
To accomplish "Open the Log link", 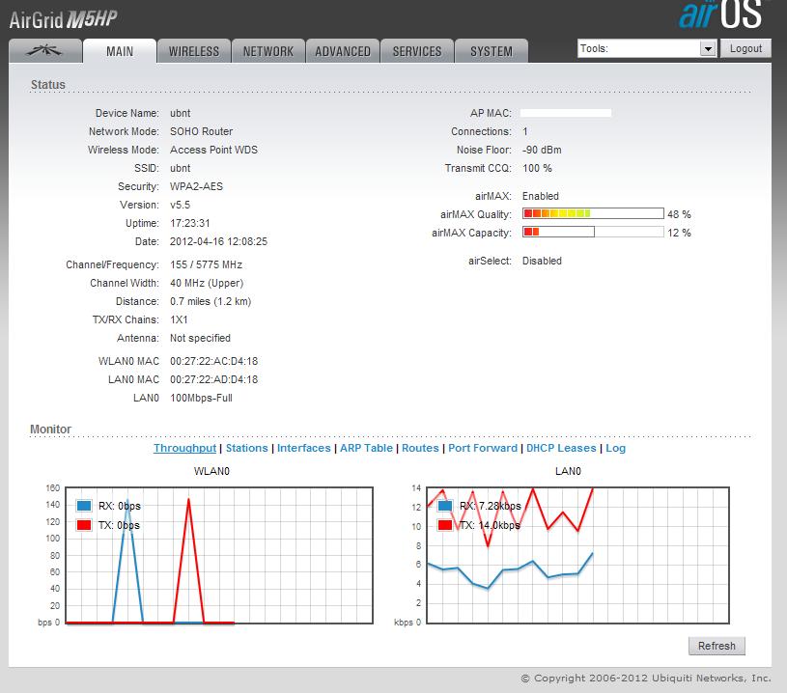I will click(x=615, y=448).
